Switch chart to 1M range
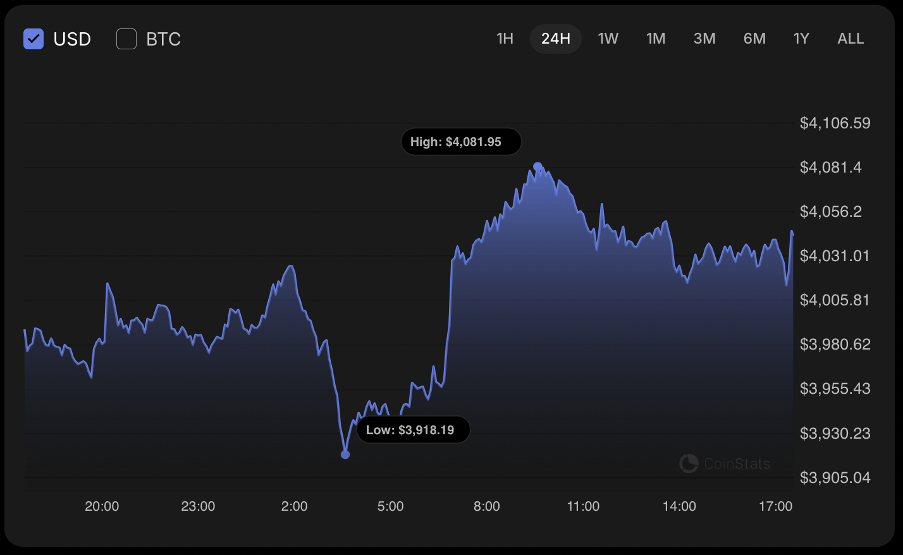Image resolution: width=903 pixels, height=555 pixels. coord(656,39)
